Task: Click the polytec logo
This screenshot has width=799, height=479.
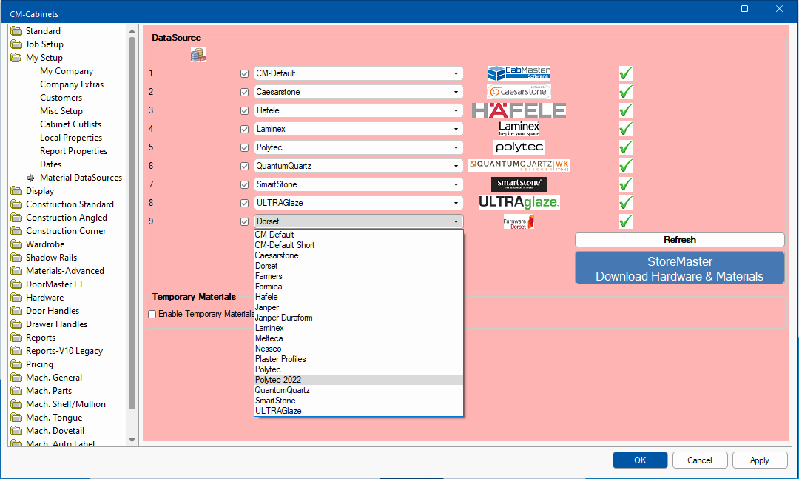Action: coord(519,147)
